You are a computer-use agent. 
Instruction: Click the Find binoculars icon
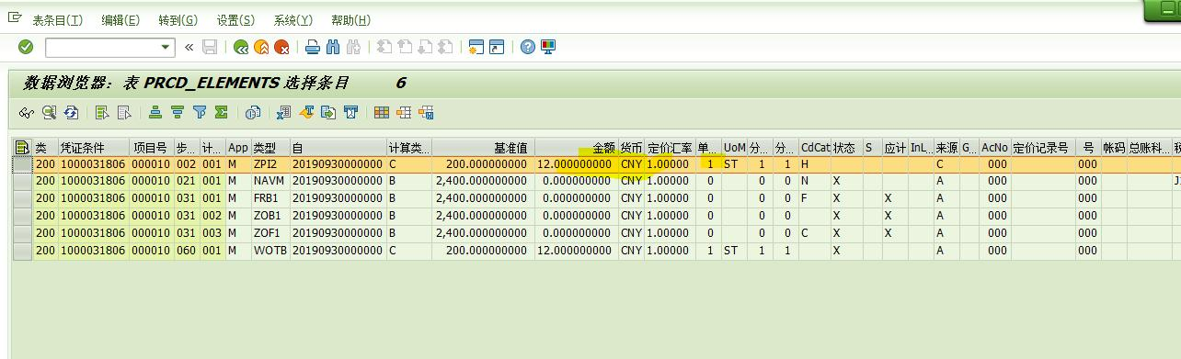(x=332, y=47)
